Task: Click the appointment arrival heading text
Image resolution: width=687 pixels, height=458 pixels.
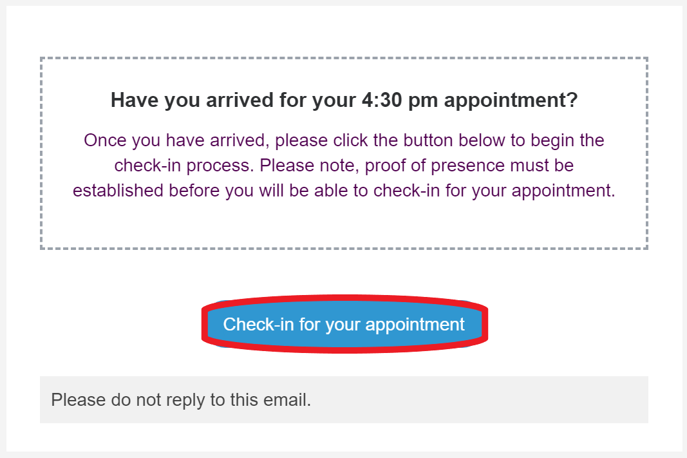Action: tap(344, 100)
